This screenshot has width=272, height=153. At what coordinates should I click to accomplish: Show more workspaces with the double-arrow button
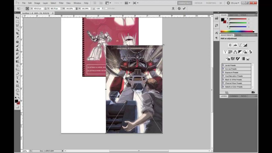[220, 3]
